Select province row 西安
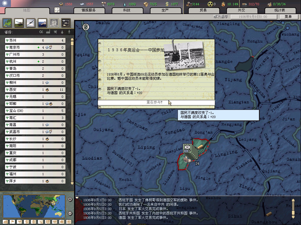This screenshot has width=301, height=225. (x=35, y=90)
